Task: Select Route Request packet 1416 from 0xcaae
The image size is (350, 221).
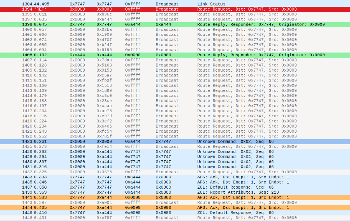Action: [175, 106]
